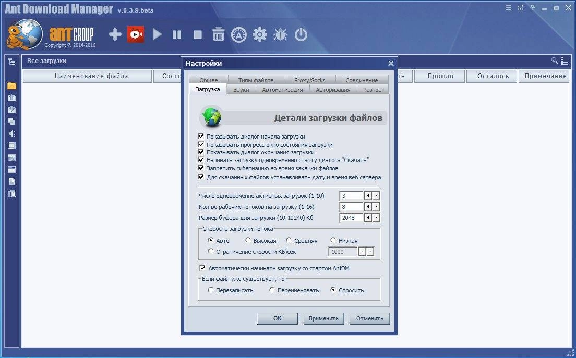576x358 pixels.
Task: Select the 'Высокая' speed radio button
Action: (248, 240)
